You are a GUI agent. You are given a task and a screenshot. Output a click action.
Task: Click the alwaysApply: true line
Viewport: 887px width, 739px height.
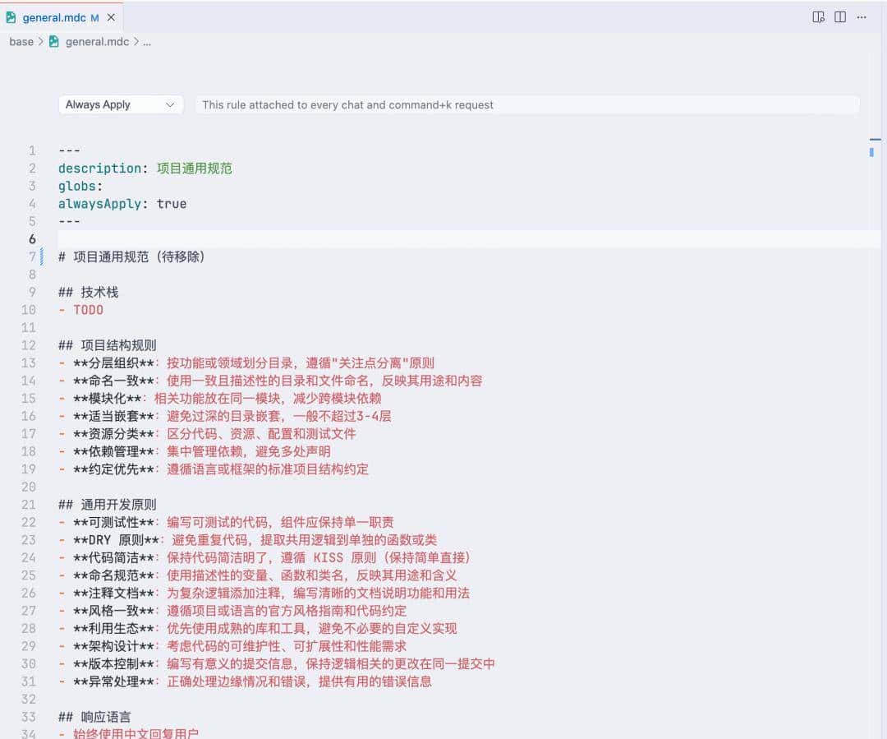(122, 204)
